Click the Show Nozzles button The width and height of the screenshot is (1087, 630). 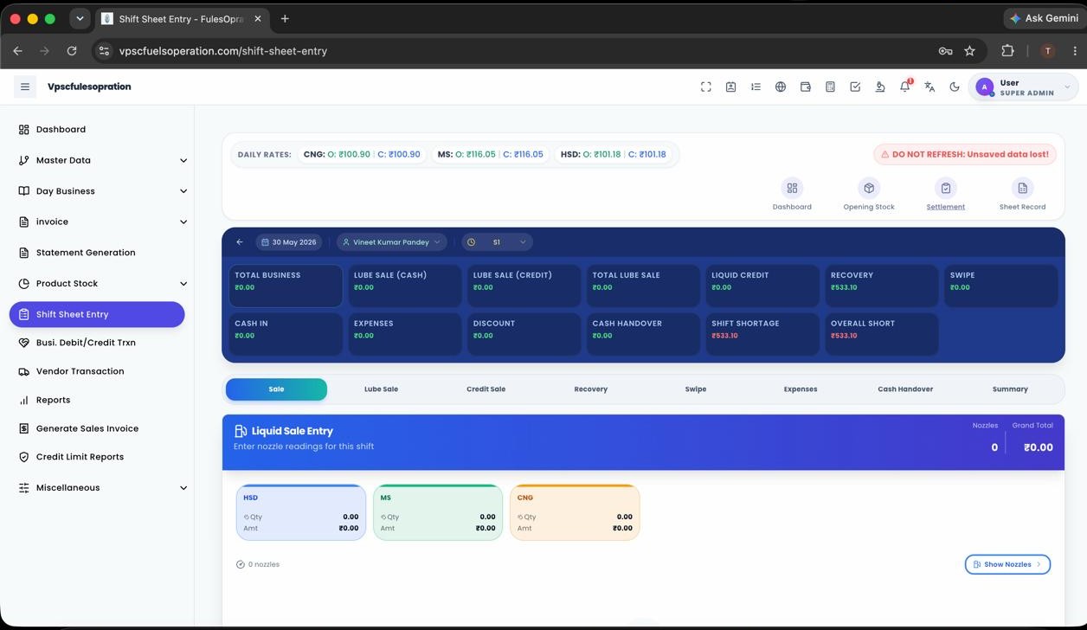click(x=1007, y=564)
